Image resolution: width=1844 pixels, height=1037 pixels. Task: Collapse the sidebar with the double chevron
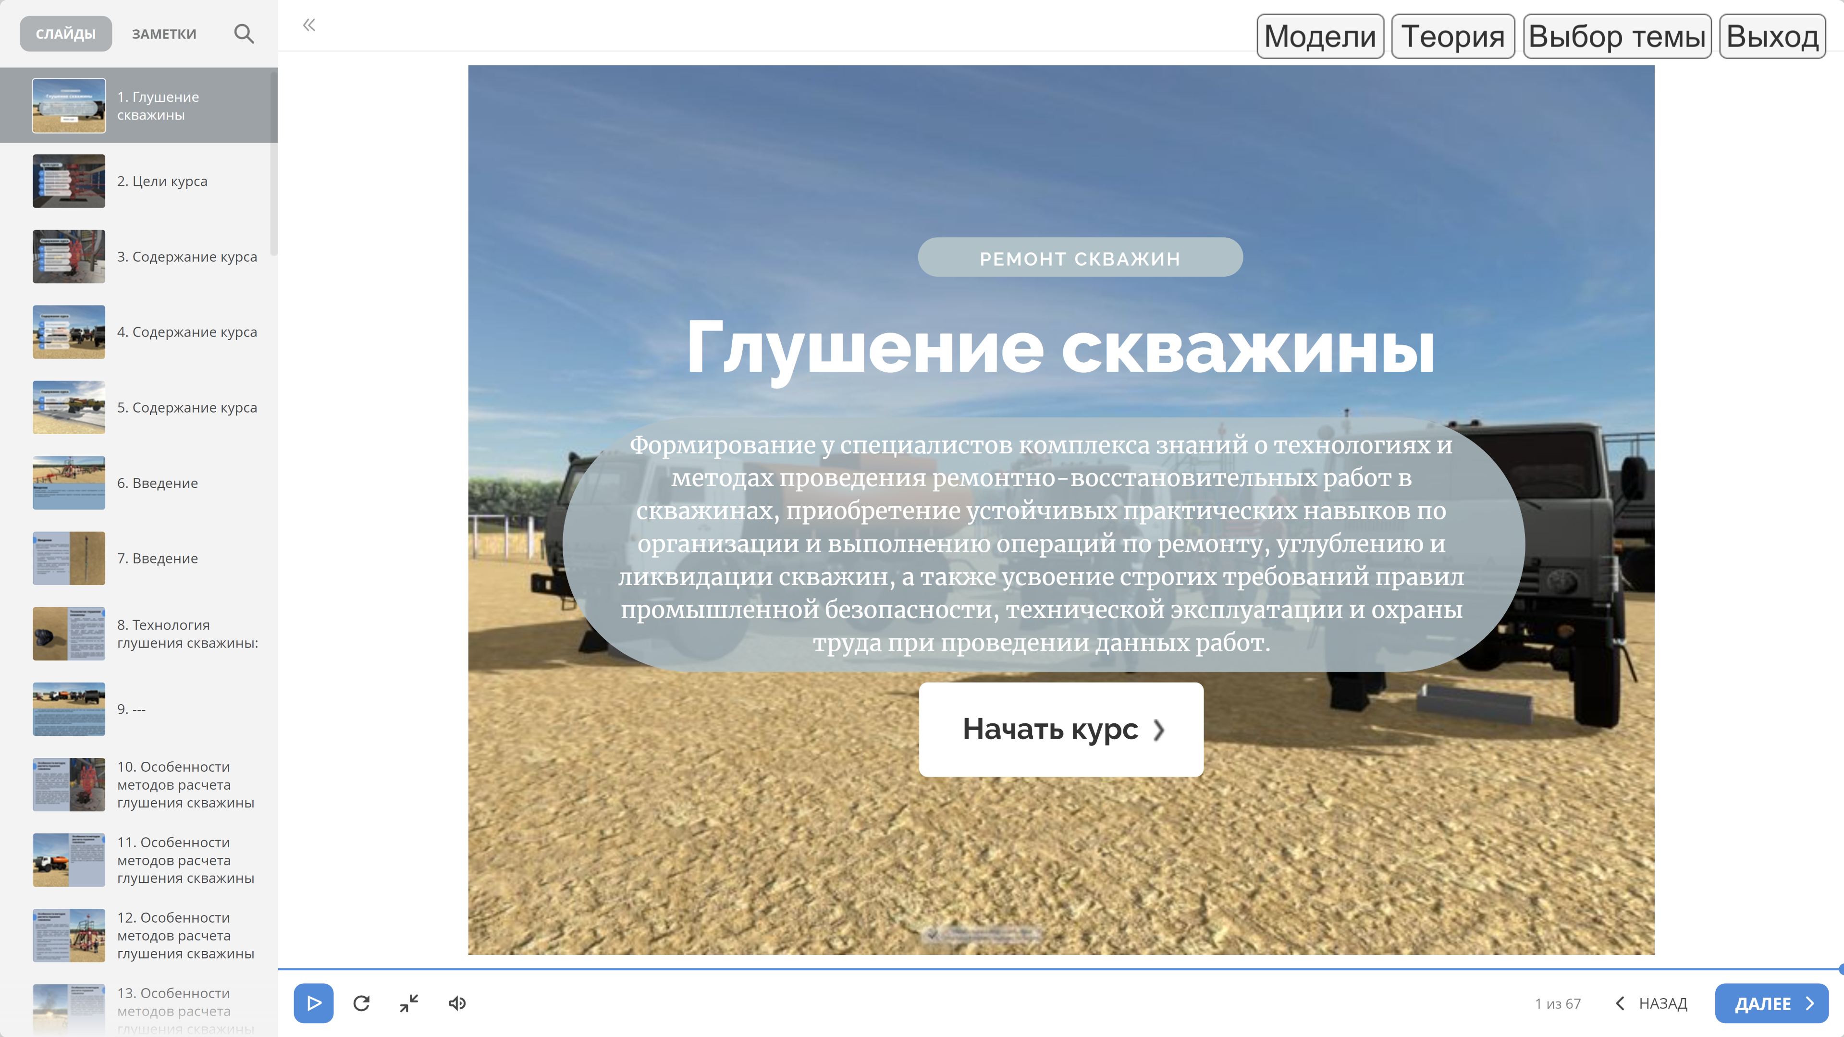point(309,25)
